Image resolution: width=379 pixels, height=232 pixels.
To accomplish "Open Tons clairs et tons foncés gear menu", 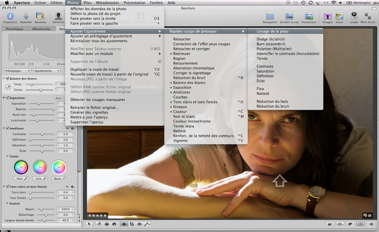I will pos(73,187).
